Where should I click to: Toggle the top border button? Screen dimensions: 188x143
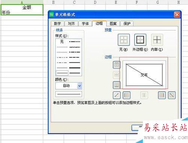point(117,65)
